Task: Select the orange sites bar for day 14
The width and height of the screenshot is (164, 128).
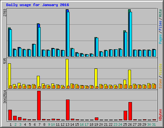Action: 73,86
